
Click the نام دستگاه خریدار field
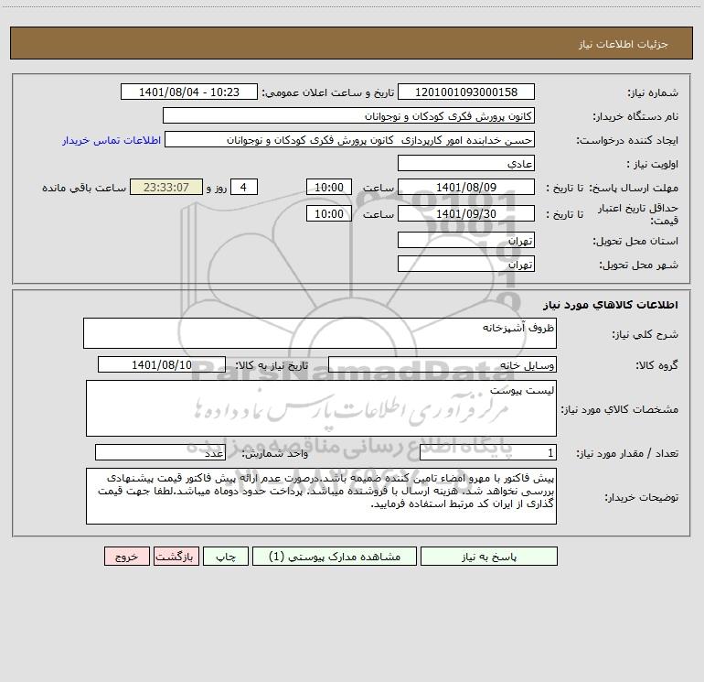[348, 115]
